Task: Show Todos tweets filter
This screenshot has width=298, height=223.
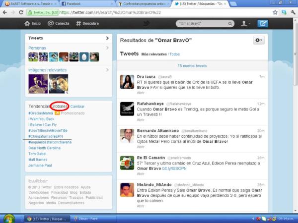Action: [174, 54]
